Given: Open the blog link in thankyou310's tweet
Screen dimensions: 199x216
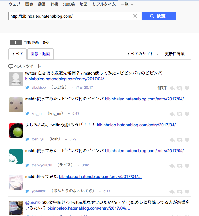Looking at the screenshot, I should coord(146,151).
